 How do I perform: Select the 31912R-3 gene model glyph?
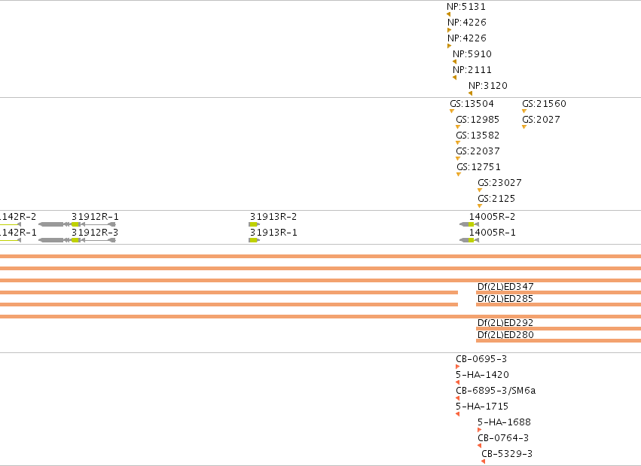tap(77, 240)
